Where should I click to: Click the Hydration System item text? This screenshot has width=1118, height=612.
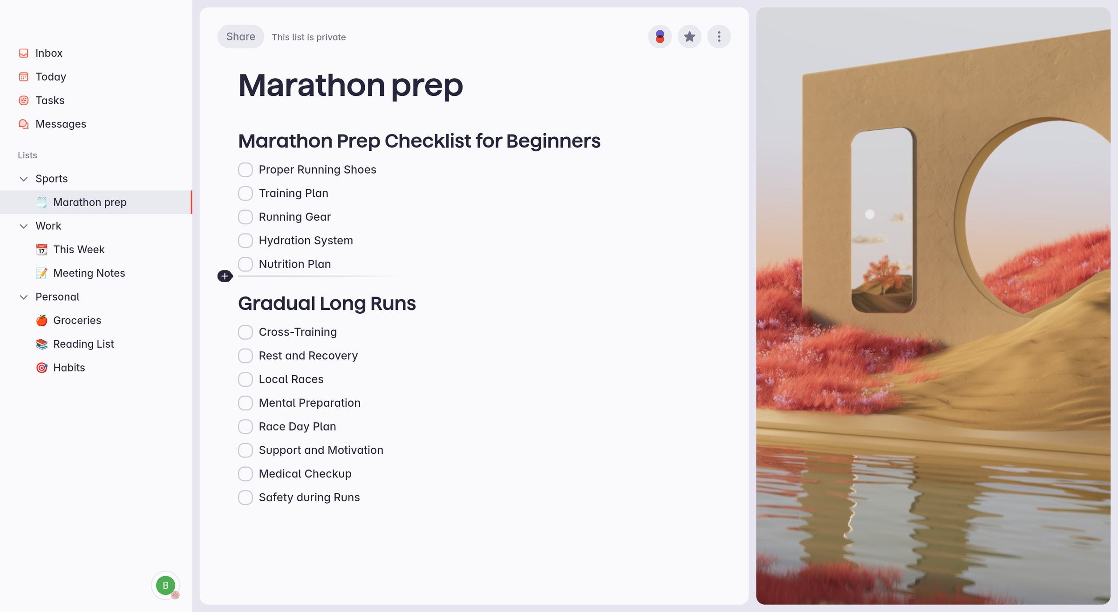(x=306, y=241)
